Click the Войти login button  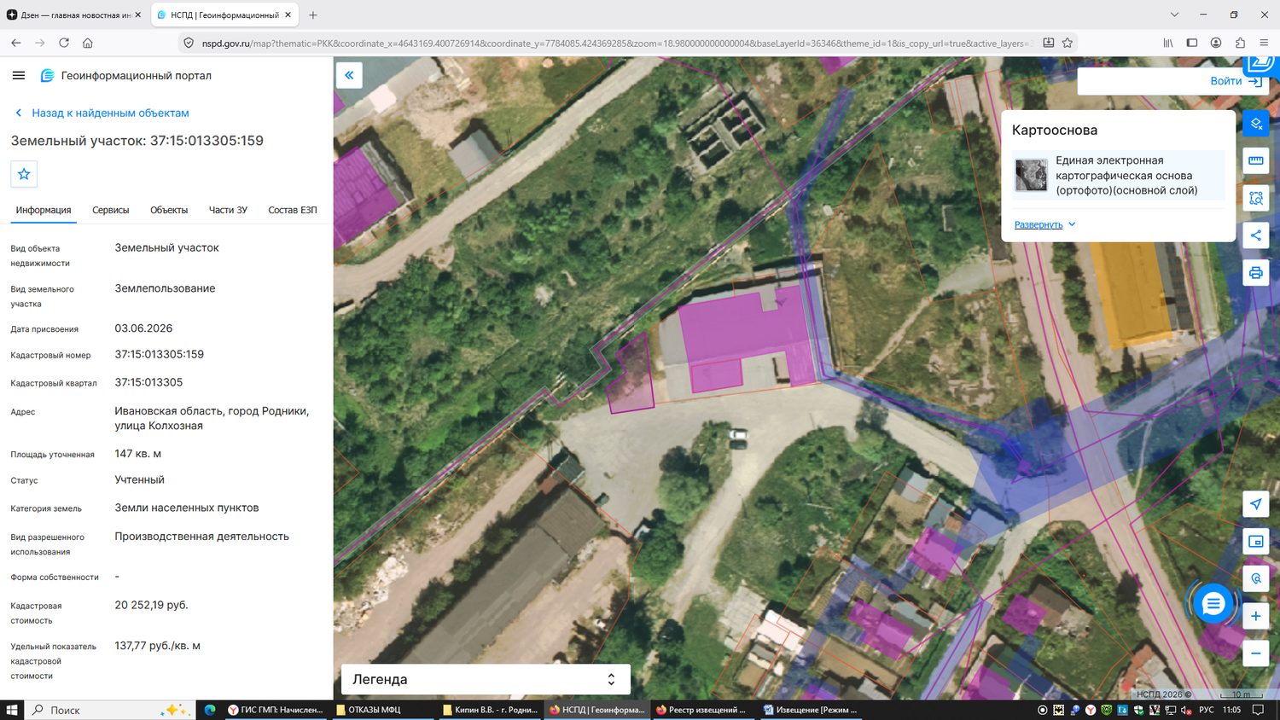[1236, 81]
